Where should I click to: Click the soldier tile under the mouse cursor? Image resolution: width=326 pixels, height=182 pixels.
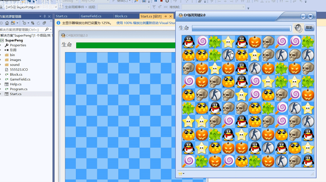[228, 55]
